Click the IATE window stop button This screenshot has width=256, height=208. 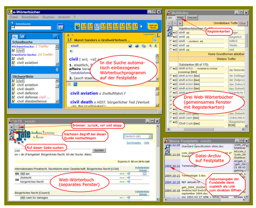(22, 127)
